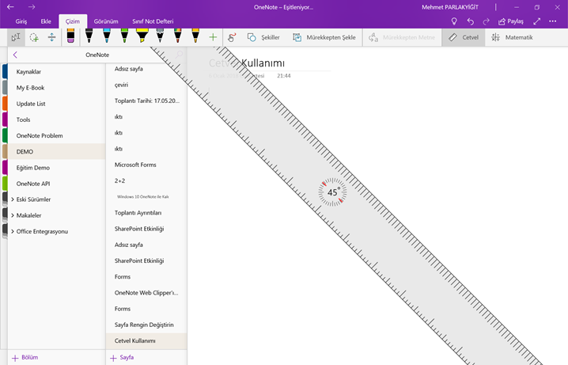Add a new page with Sayfa
This screenshot has height=365, width=568.
point(122,357)
